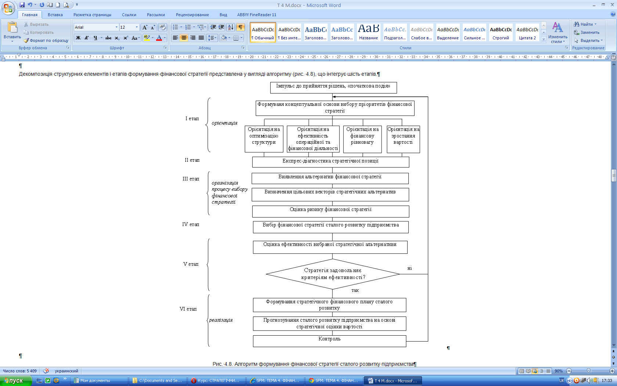Toggle center alignment

point(184,38)
